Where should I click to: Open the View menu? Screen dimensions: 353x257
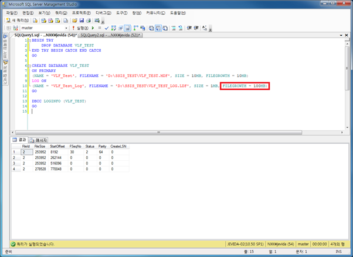[44, 13]
